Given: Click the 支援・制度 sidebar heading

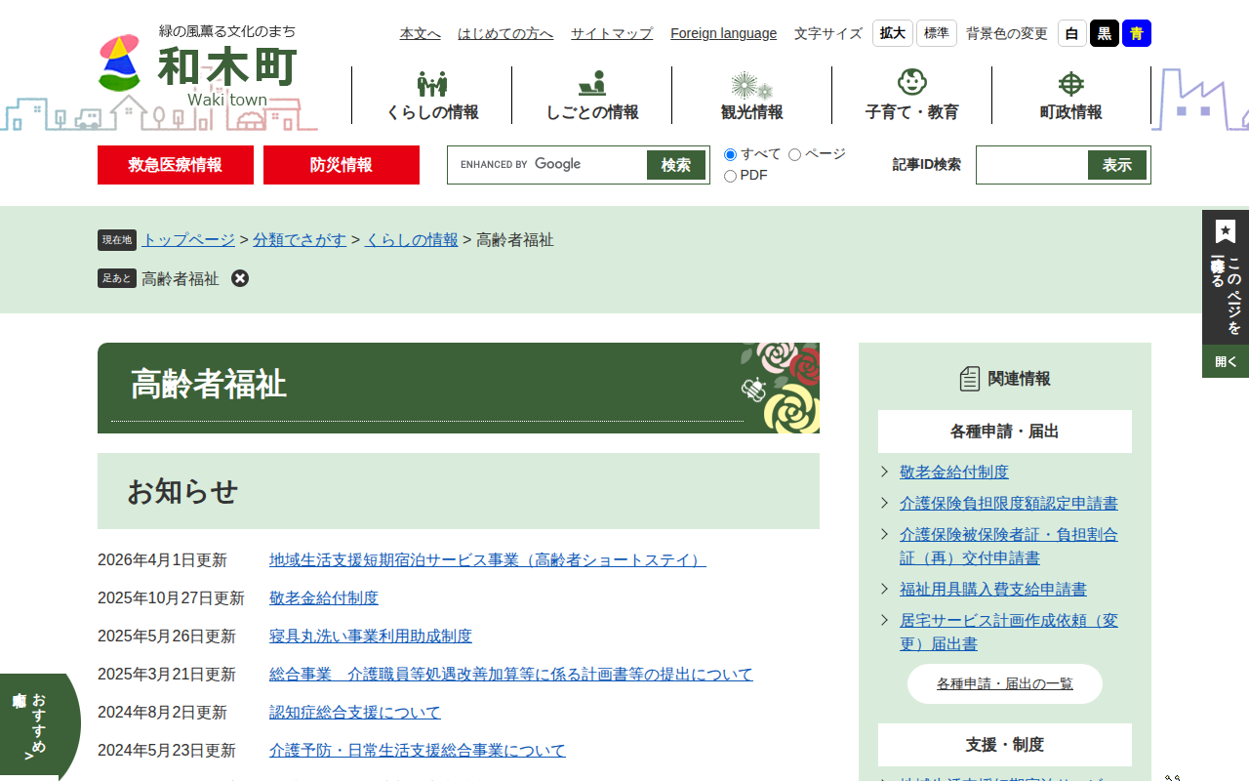Looking at the screenshot, I should pos(1005,745).
